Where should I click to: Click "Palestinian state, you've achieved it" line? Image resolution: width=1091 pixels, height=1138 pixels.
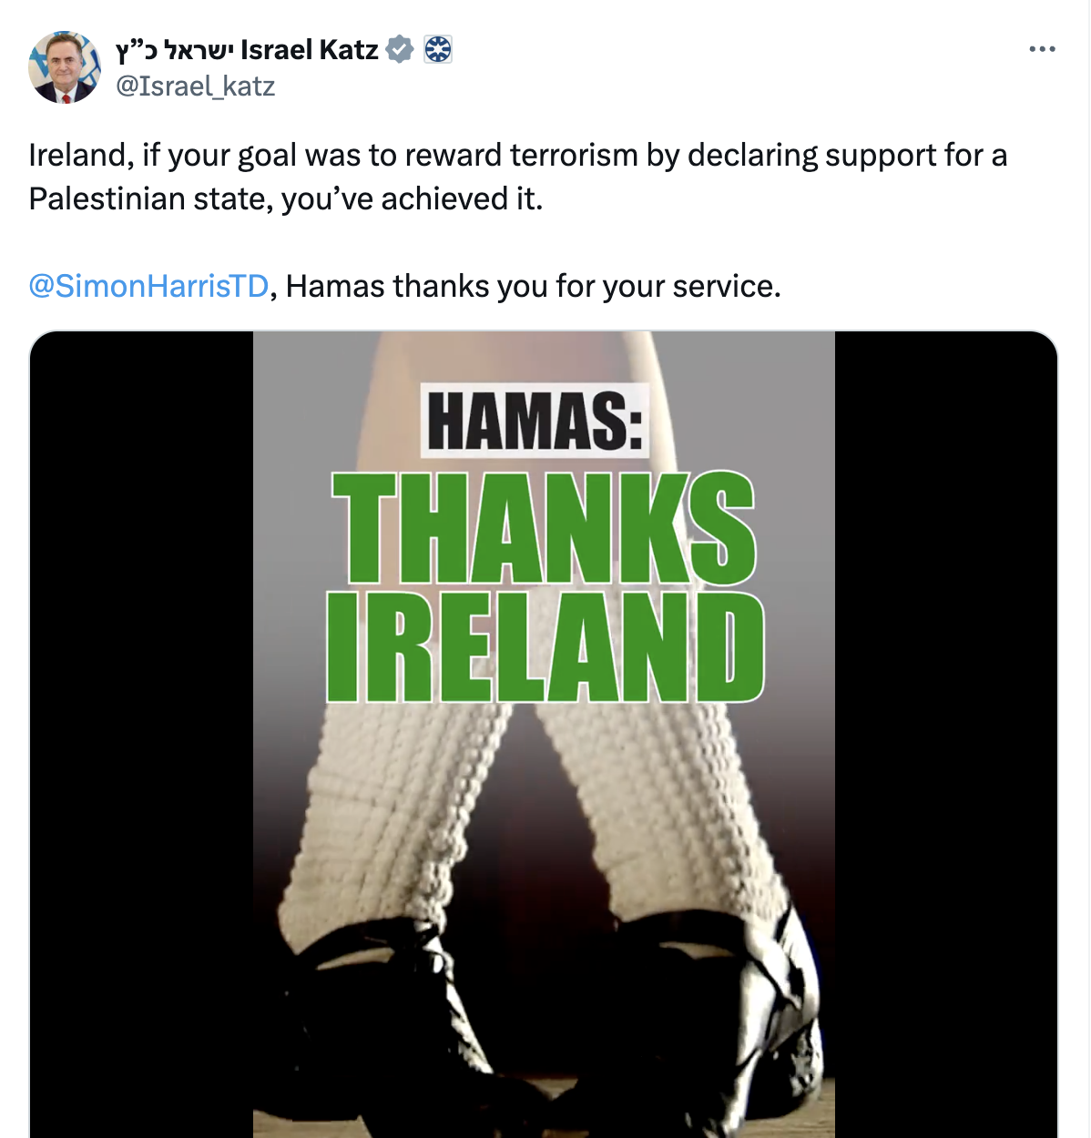(285, 198)
